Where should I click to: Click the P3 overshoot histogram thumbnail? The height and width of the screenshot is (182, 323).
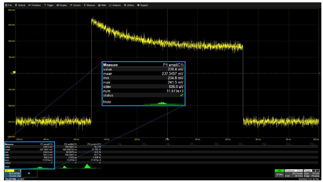click(88, 166)
